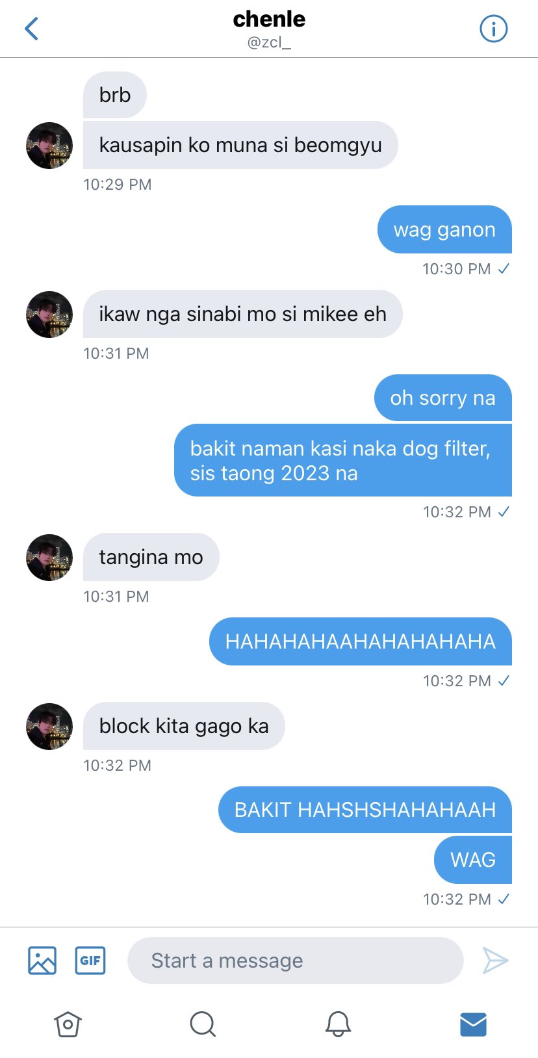The width and height of the screenshot is (538, 1058).
Task: Tap the 'brb' message bubble
Action: (x=115, y=95)
